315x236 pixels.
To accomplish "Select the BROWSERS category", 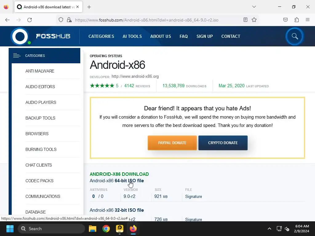I will click(x=37, y=134).
